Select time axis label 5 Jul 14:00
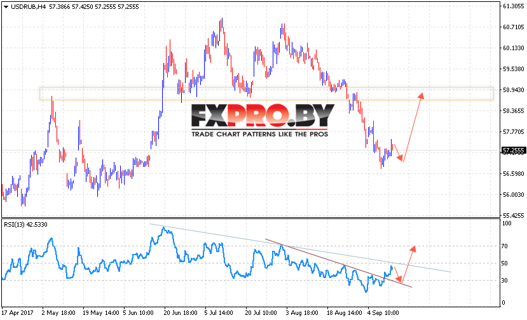The height and width of the screenshot is (320, 527). (219, 313)
